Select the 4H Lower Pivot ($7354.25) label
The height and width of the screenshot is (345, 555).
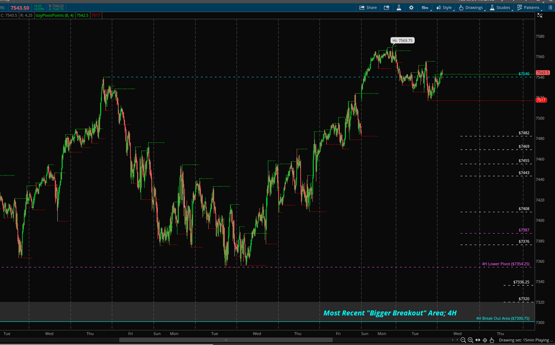pos(505,264)
